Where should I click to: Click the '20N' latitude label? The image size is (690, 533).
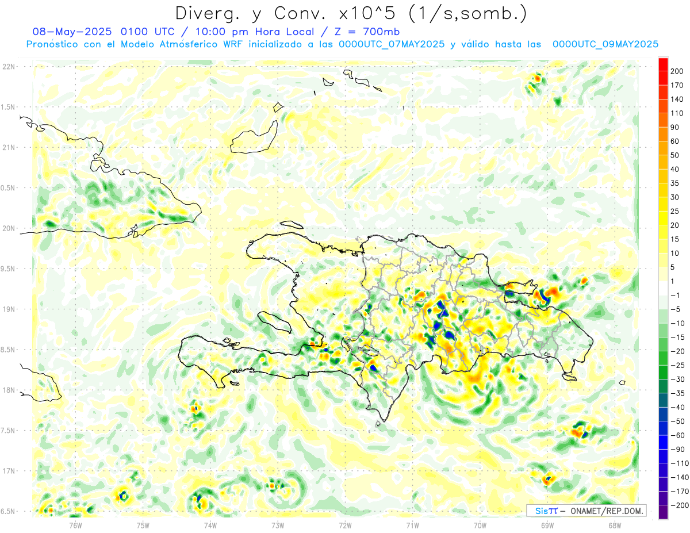8,228
